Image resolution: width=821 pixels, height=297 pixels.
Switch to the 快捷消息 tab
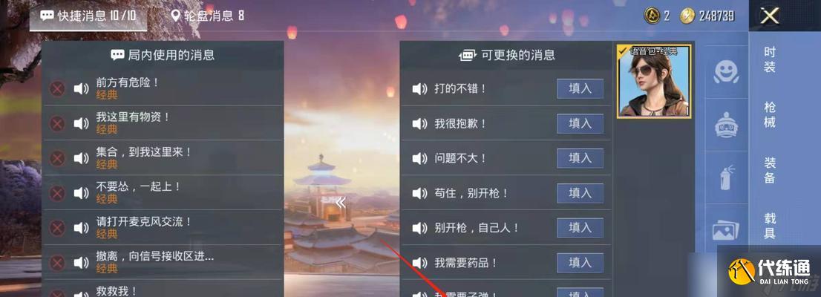pyautogui.click(x=88, y=15)
